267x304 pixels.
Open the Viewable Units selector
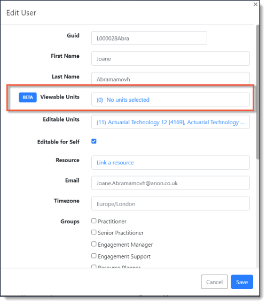tap(170, 100)
